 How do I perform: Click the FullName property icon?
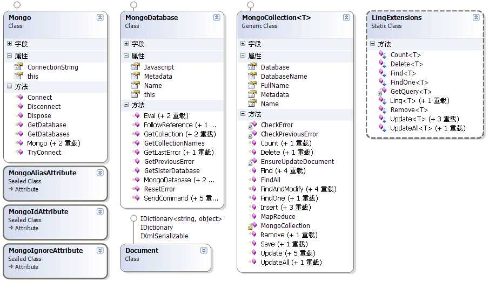click(x=252, y=85)
